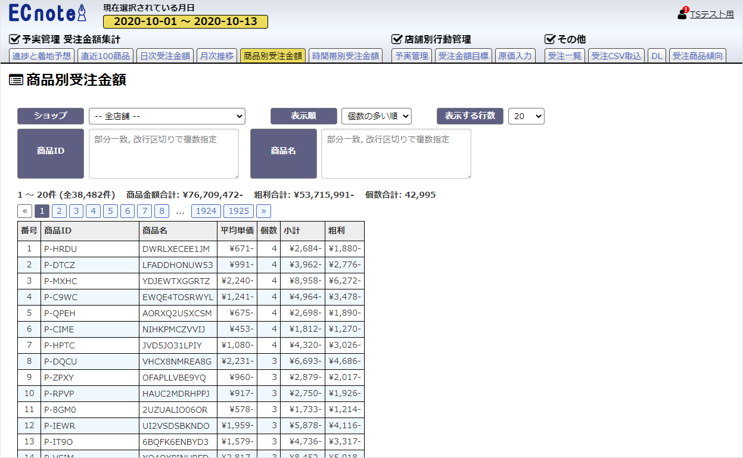The height and width of the screenshot is (458, 743).
Task: Toggle the 予実管理 受注金額集計 checkbox
Action: click(15, 39)
